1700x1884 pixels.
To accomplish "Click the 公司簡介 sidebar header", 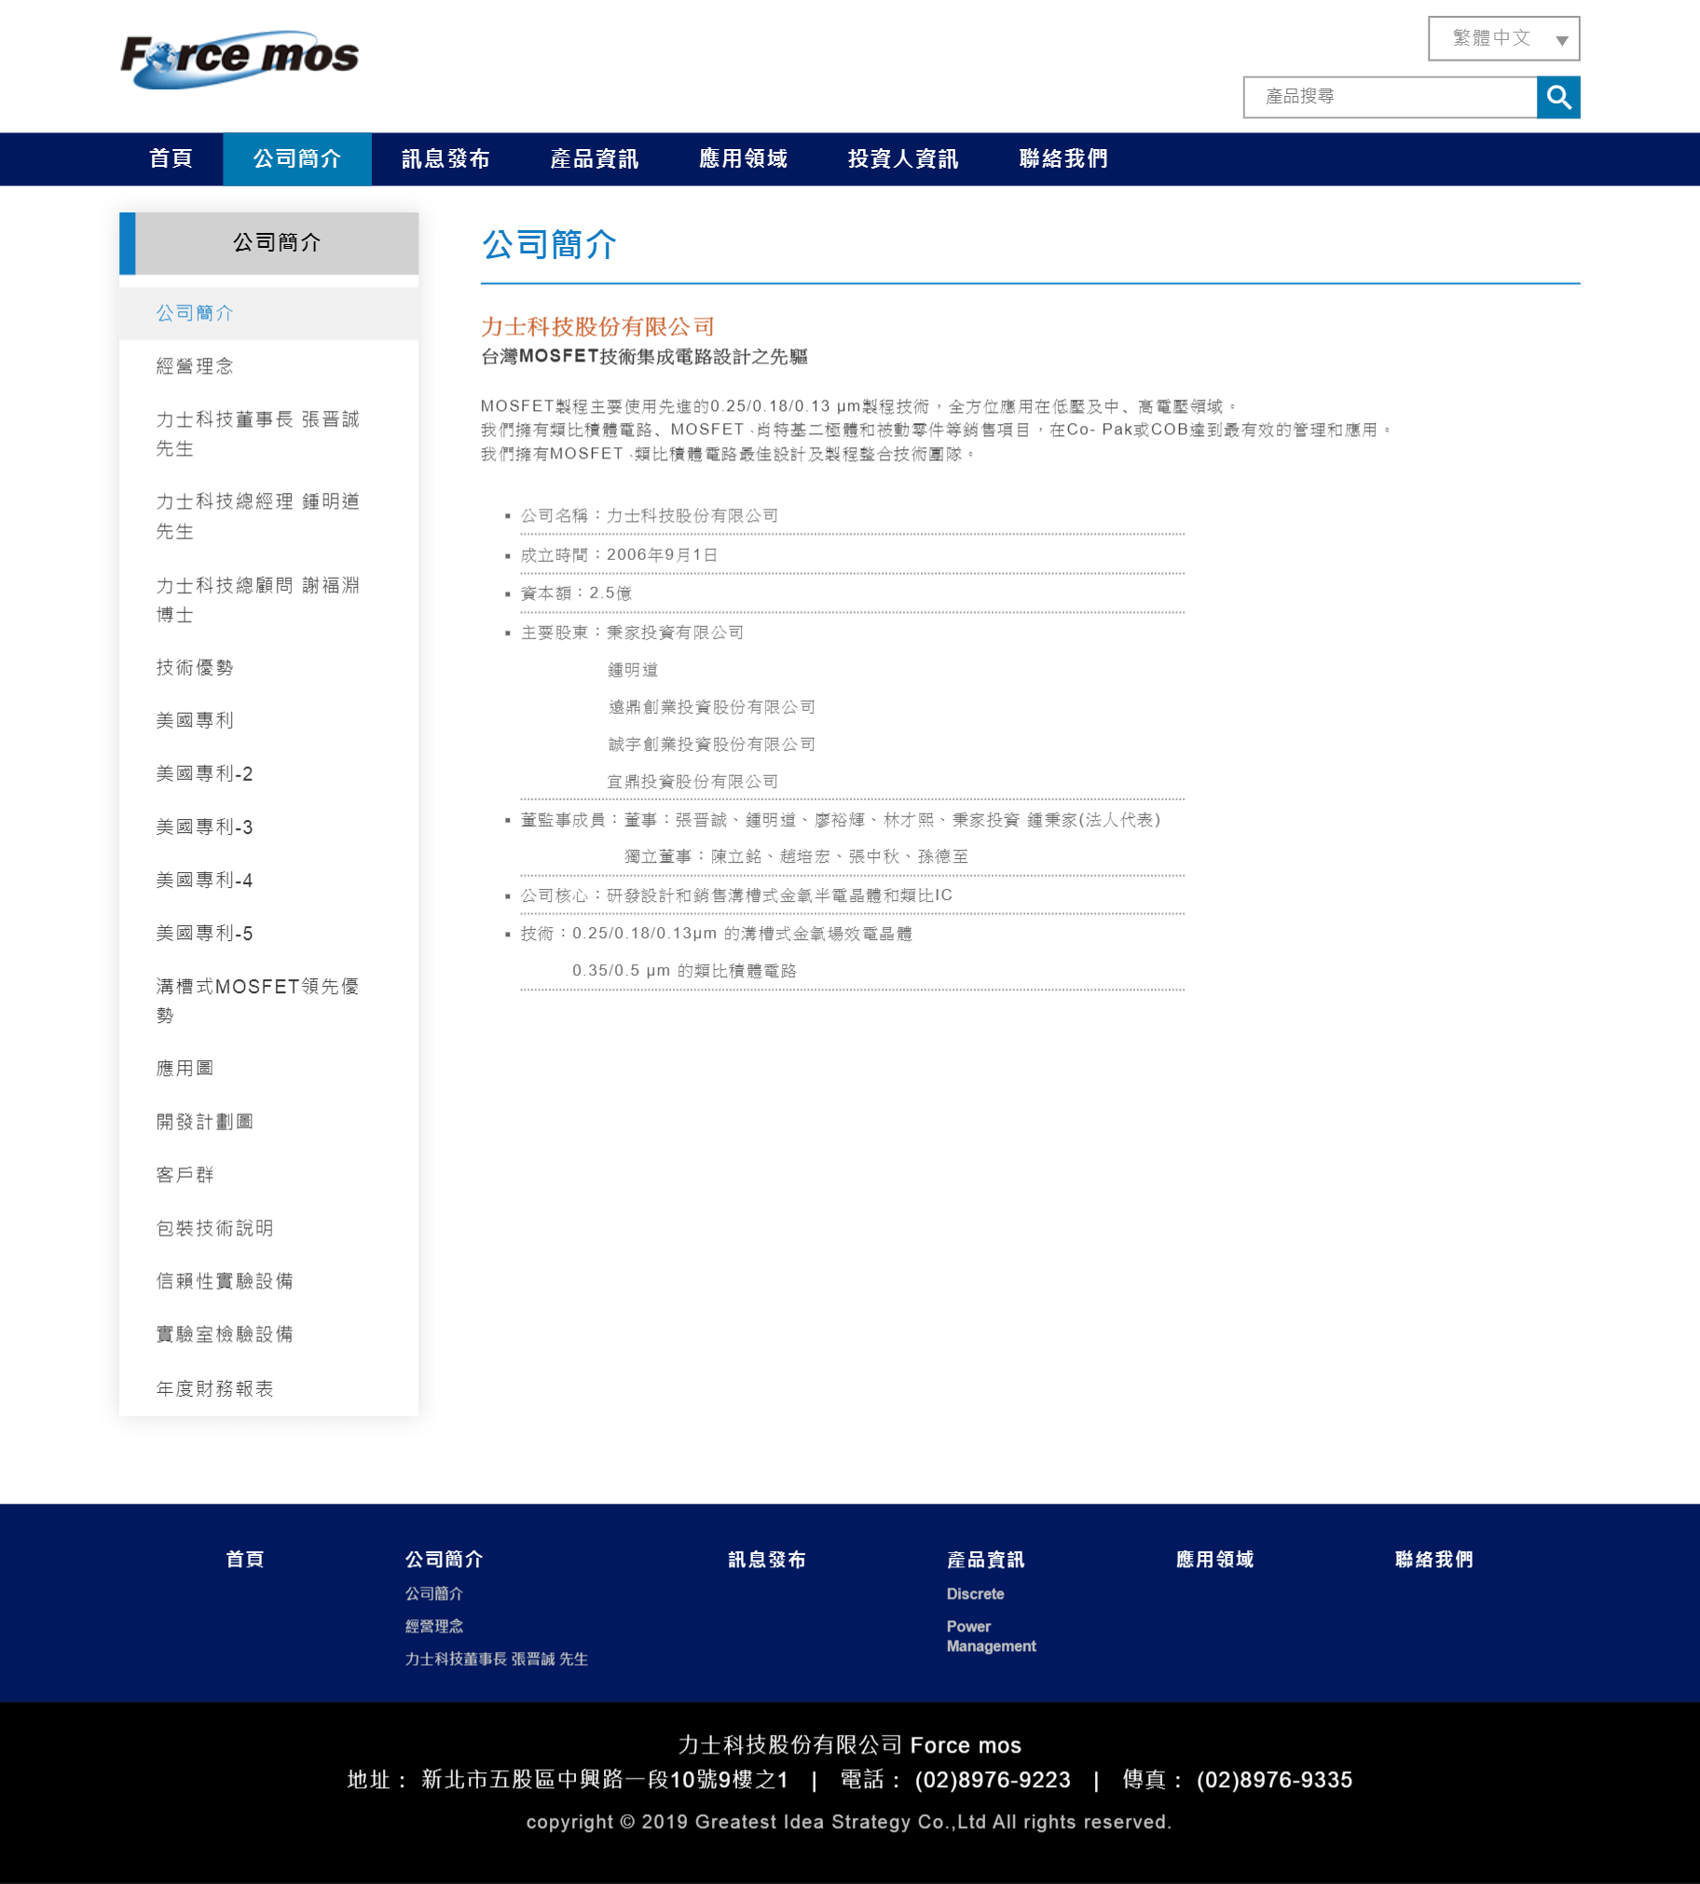I will (269, 243).
